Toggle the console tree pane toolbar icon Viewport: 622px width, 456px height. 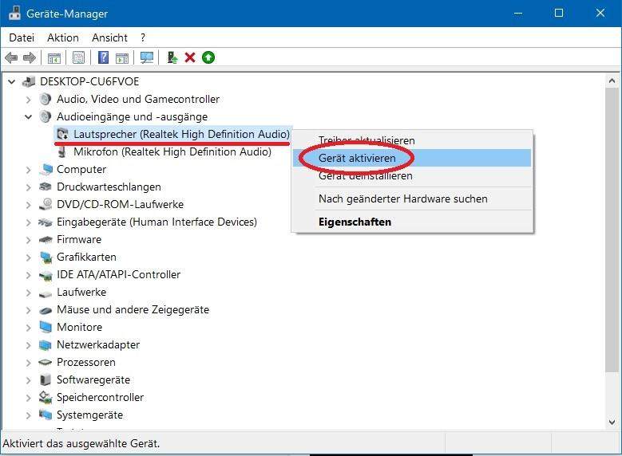(x=54, y=58)
